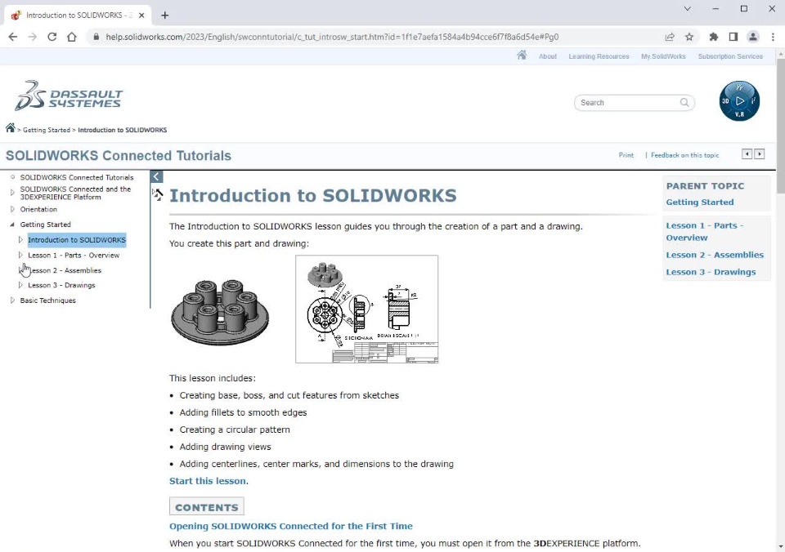The height and width of the screenshot is (552, 785).
Task: Close the Introduction to SOLIDWORKS browser tab
Action: 141,16
